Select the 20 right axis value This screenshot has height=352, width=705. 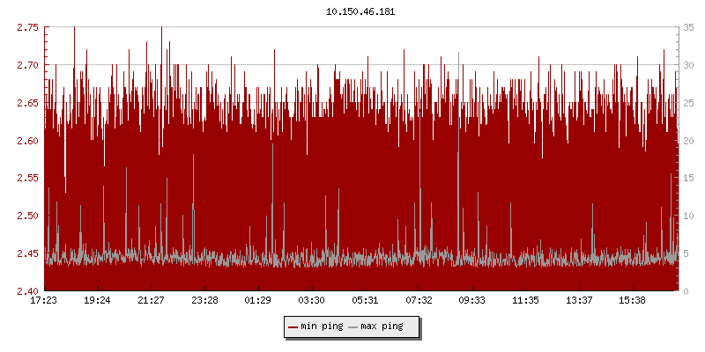688,141
